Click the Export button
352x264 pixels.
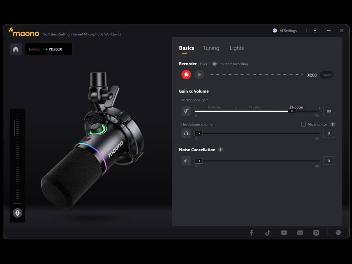point(326,75)
